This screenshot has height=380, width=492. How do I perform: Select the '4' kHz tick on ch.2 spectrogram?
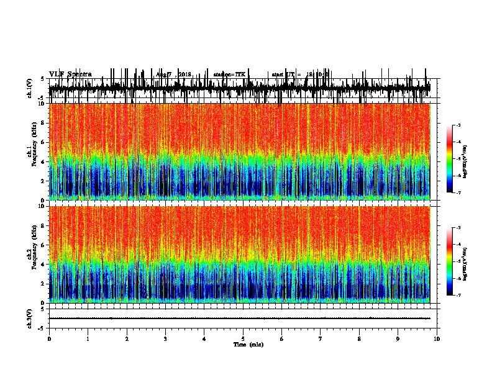click(43, 265)
